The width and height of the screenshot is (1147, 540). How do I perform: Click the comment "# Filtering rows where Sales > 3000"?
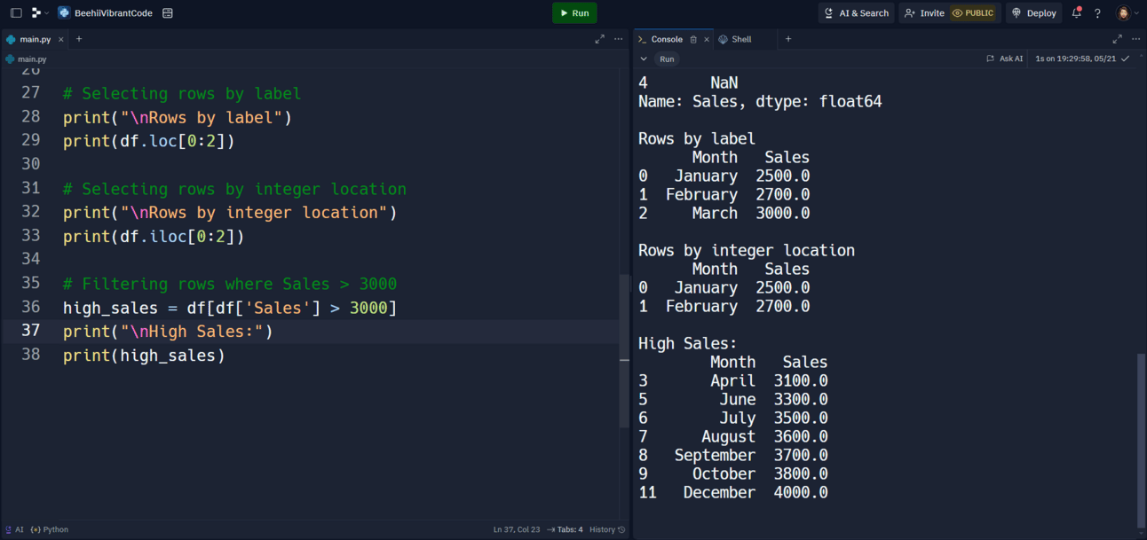[230, 284]
